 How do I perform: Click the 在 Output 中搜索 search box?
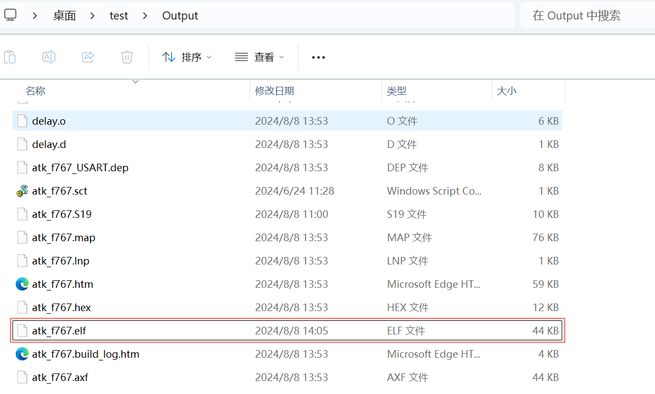[x=586, y=16]
